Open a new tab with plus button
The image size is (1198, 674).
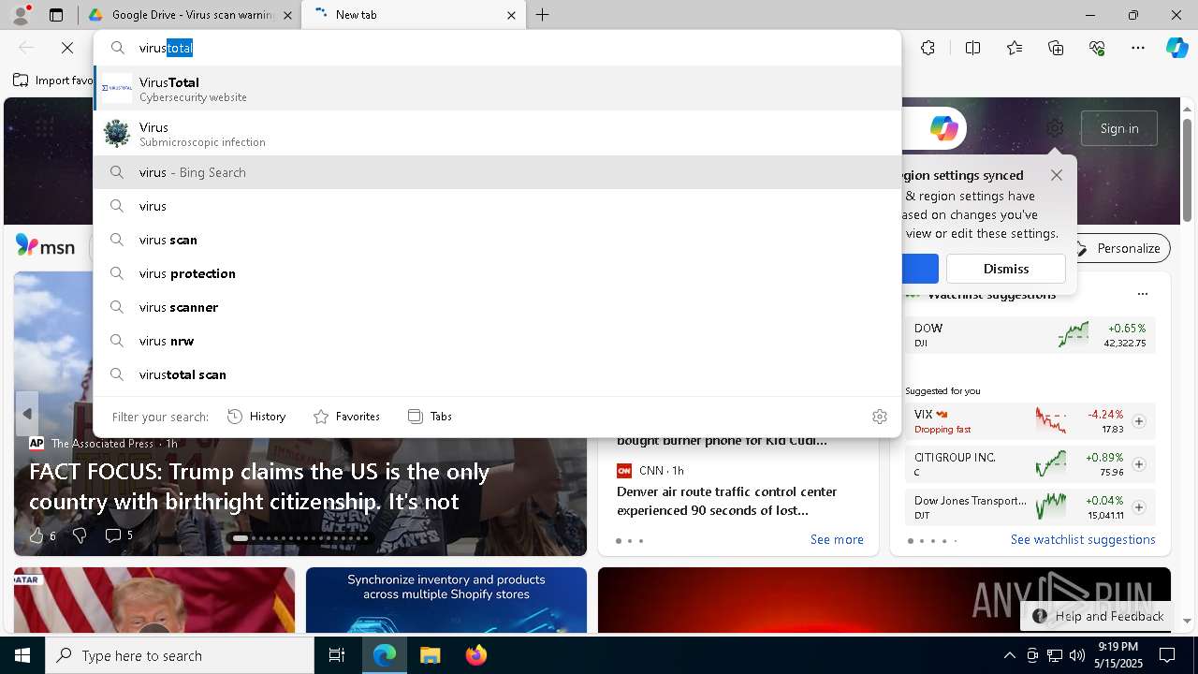pyautogui.click(x=543, y=15)
